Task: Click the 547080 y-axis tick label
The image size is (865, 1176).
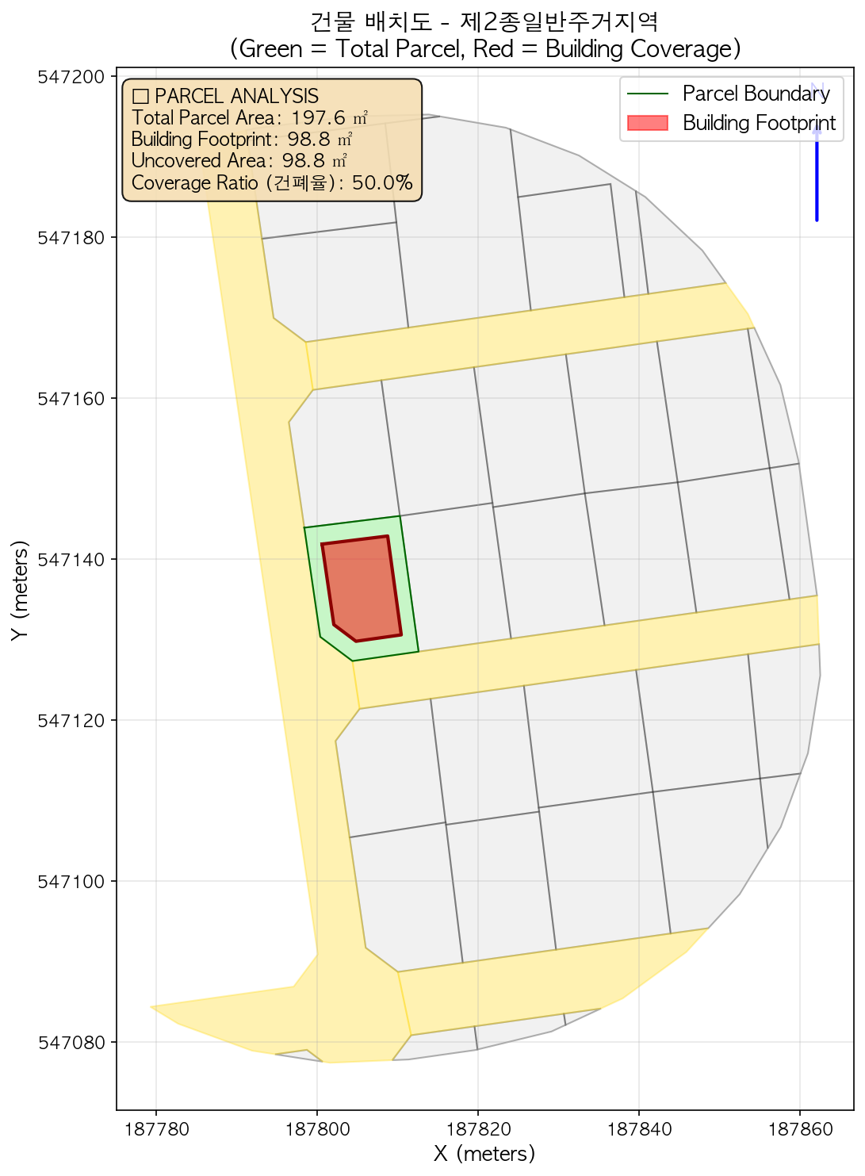Action: click(71, 1042)
